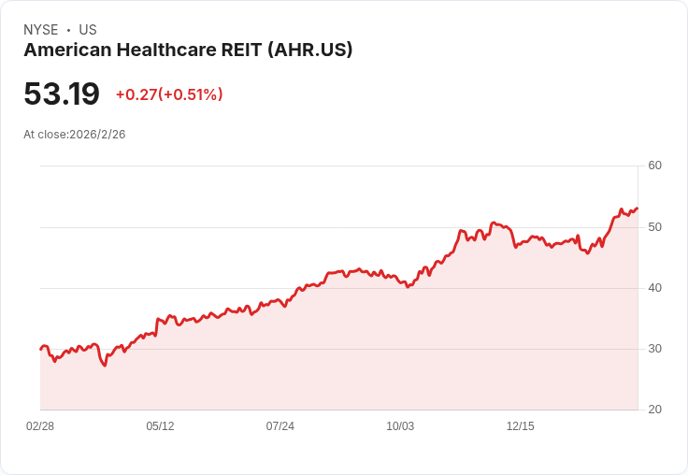
Task: Click the 50 y-axis price label
Action: pyautogui.click(x=654, y=226)
